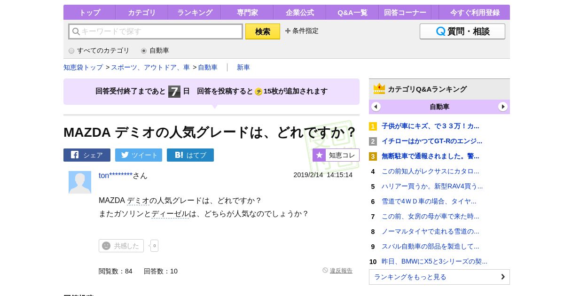Go to 知恵袋トップ breadcrumb link

click(83, 67)
